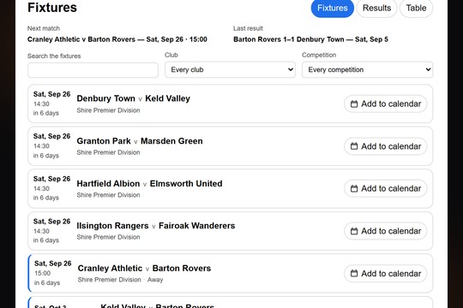This screenshot has width=463, height=308.
Task: Click team name Granton Park
Action: pos(104,141)
